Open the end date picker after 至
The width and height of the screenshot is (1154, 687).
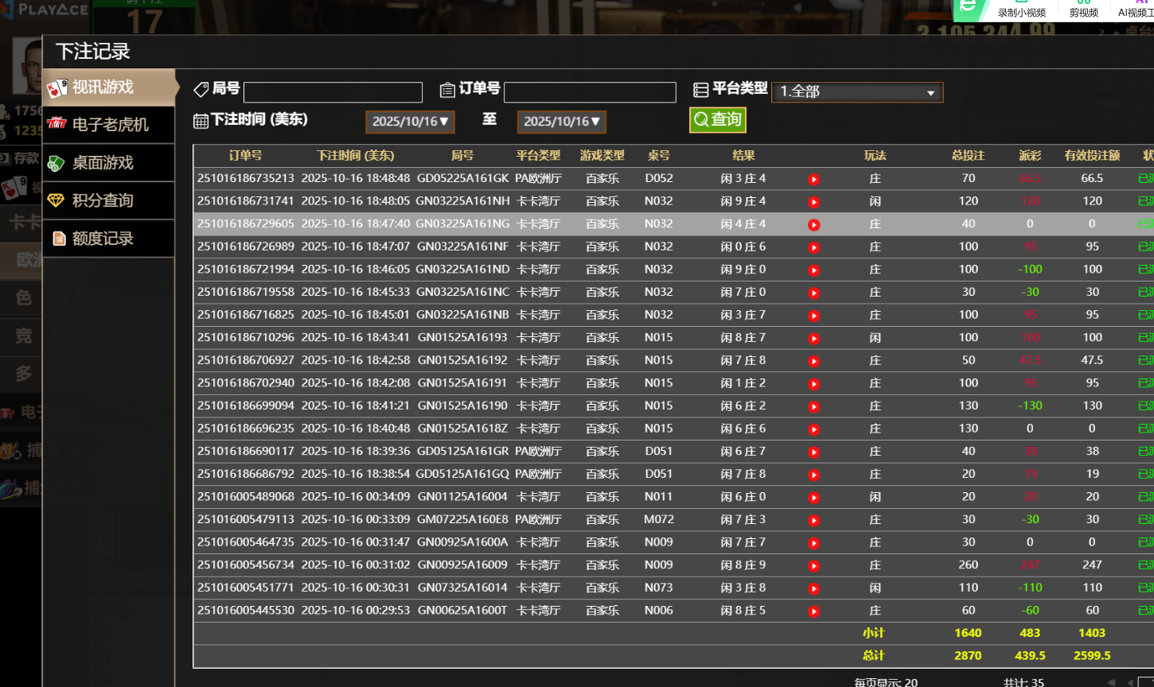point(561,122)
